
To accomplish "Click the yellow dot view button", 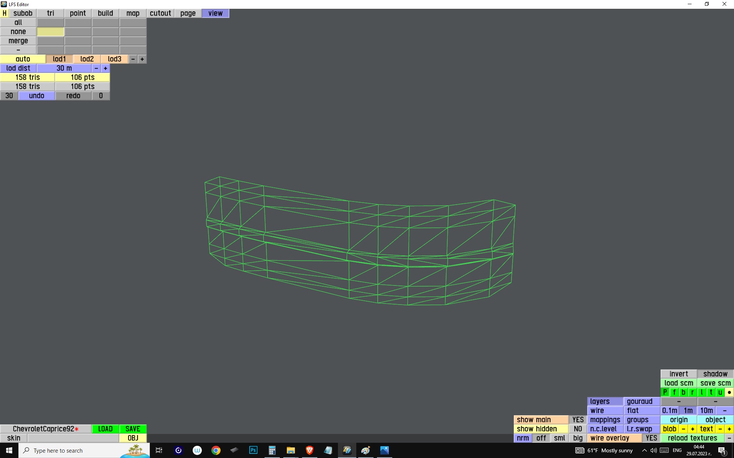I will pos(729,392).
